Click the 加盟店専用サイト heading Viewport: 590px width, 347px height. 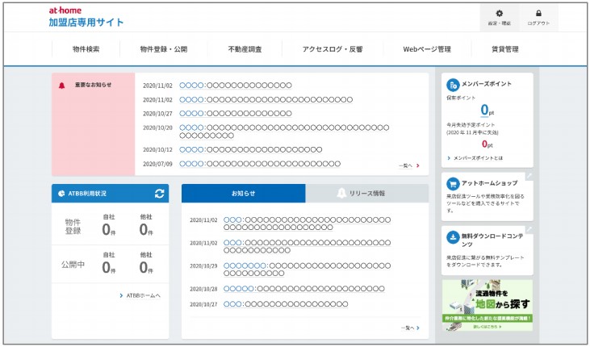pos(86,23)
